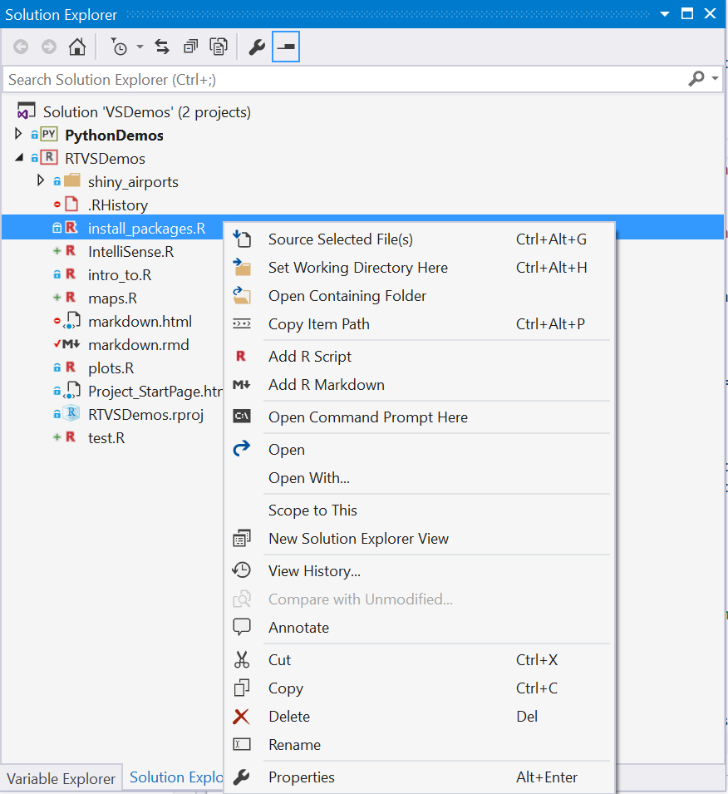Screen dimensions: 728x794
Task: Click the red X Delete icon
Action: 241,717
